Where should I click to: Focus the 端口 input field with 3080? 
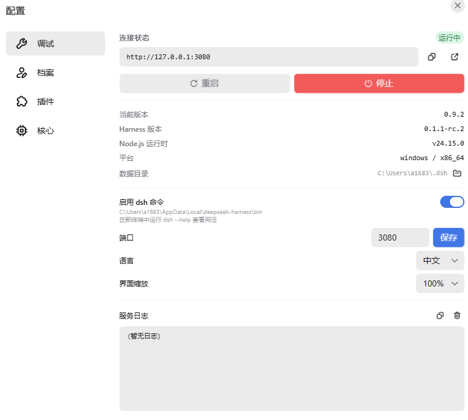(400, 237)
